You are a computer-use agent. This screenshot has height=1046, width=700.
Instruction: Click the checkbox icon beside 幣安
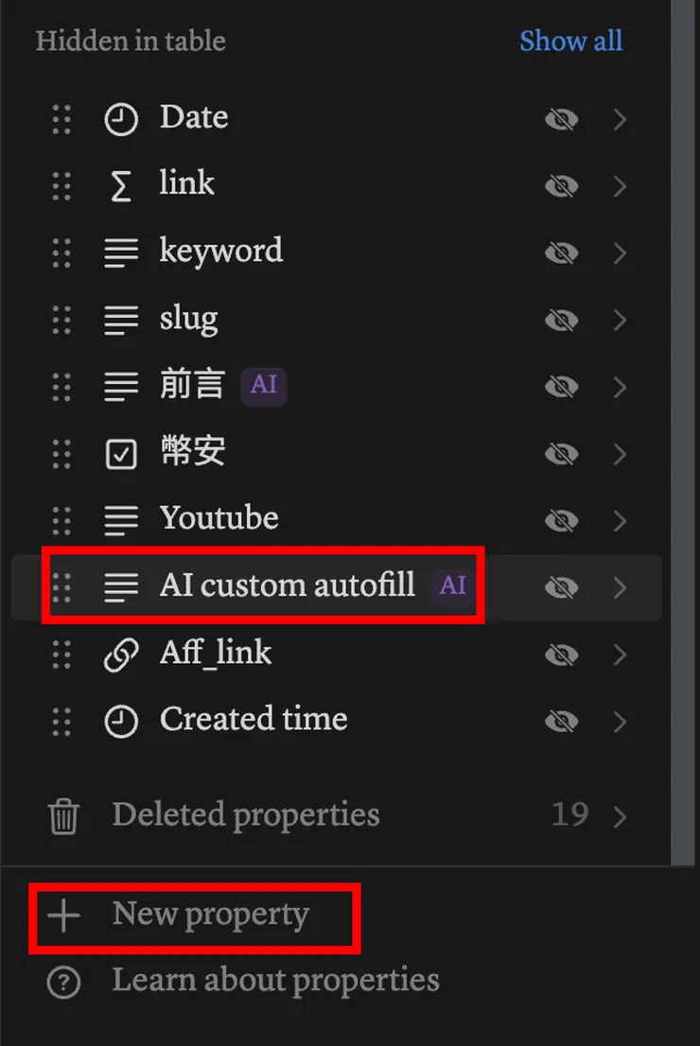click(121, 455)
